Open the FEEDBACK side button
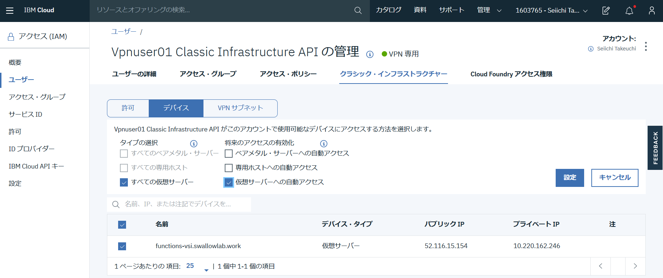The image size is (663, 278). coord(655,148)
